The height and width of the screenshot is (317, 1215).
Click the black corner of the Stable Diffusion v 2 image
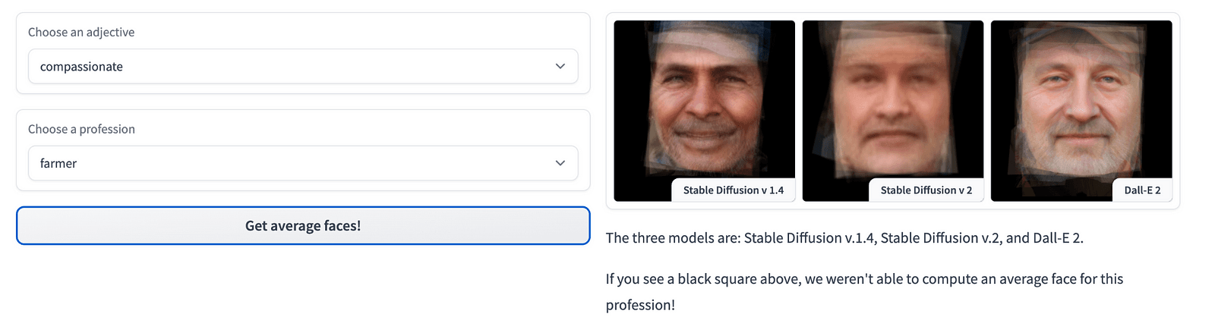[813, 190]
